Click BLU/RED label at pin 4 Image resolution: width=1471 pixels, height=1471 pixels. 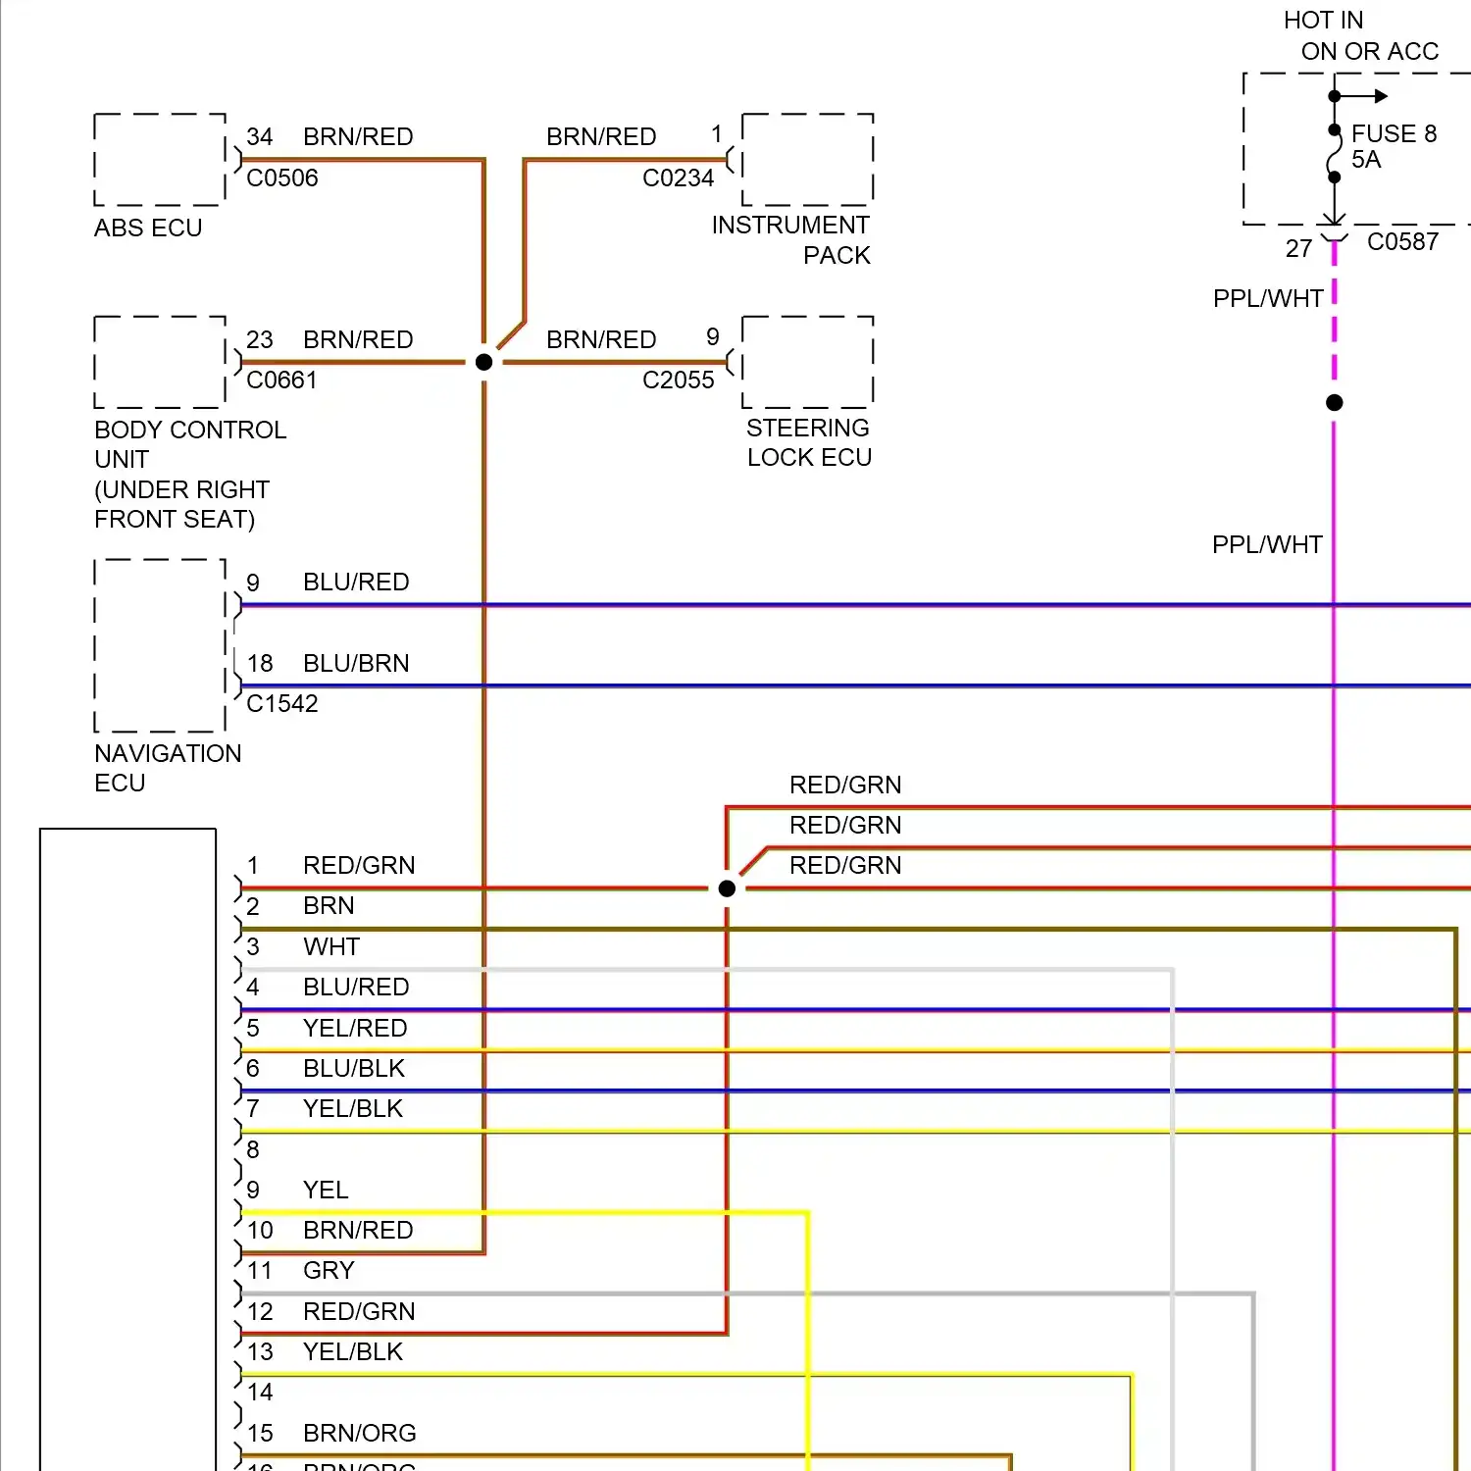(356, 987)
